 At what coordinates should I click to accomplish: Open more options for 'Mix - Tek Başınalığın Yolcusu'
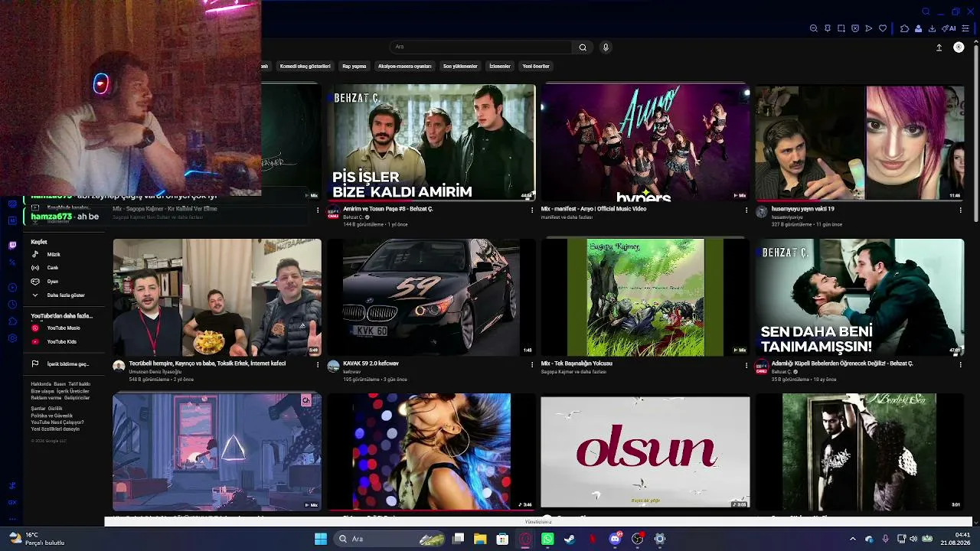pos(746,365)
